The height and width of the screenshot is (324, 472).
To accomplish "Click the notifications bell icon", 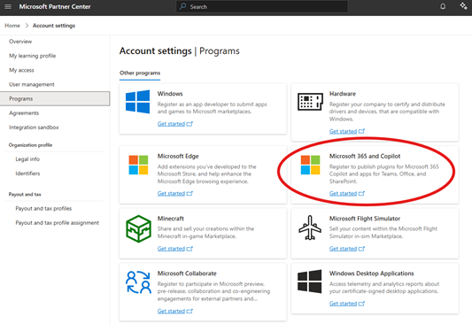I will tap(443, 6).
